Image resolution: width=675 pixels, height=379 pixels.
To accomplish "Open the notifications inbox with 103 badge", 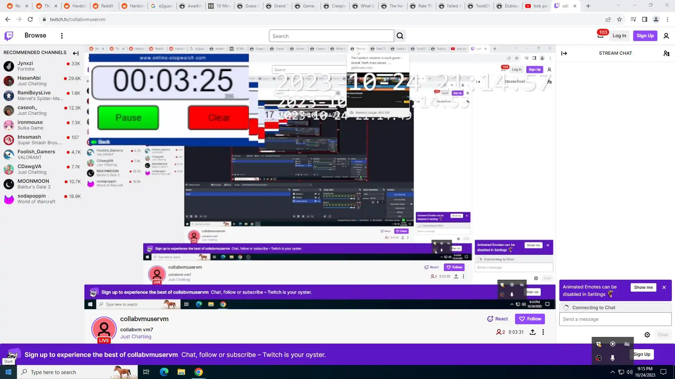I will pyautogui.click(x=600, y=35).
